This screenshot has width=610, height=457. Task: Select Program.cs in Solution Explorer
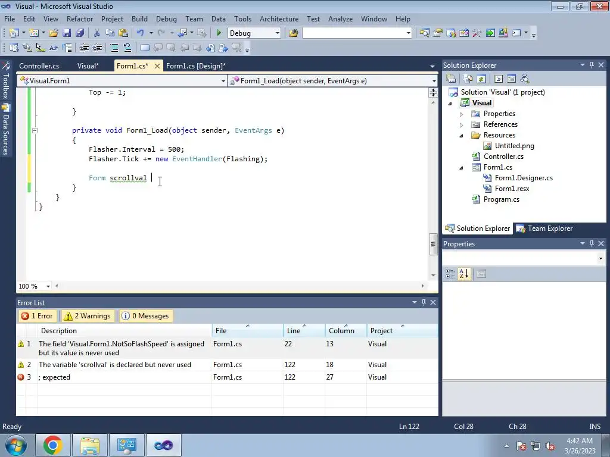501,199
